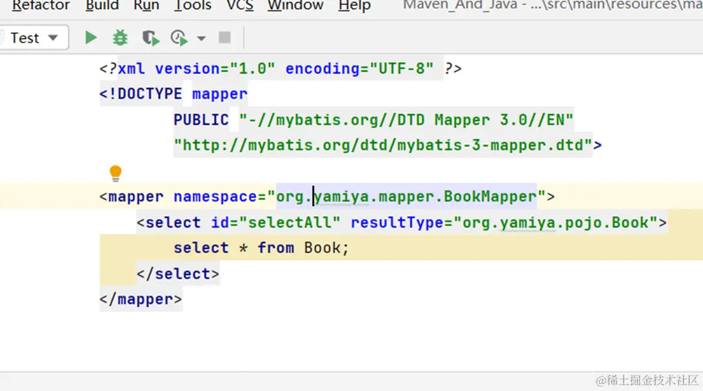703x391 pixels.
Task: Open the Run menu
Action: [146, 5]
